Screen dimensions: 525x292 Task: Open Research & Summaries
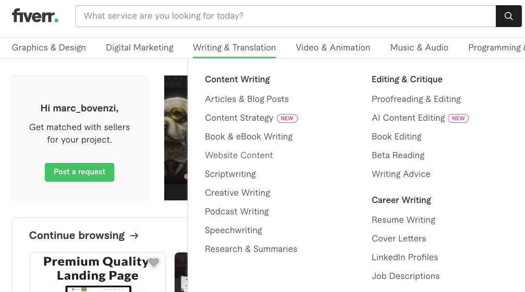tap(251, 249)
